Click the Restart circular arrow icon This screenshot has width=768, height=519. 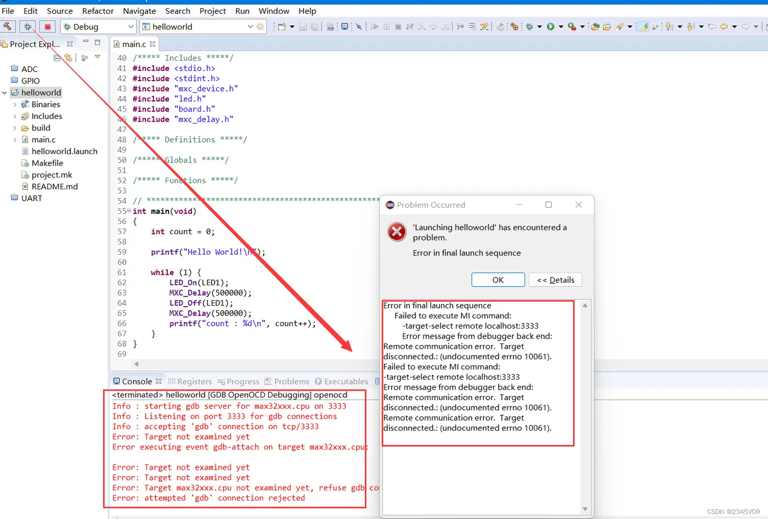tap(500, 26)
